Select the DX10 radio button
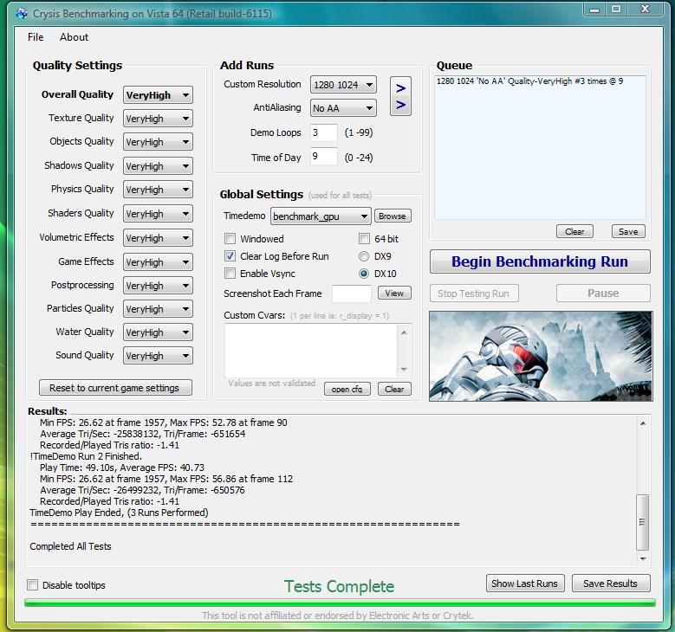The width and height of the screenshot is (675, 632). pos(364,274)
